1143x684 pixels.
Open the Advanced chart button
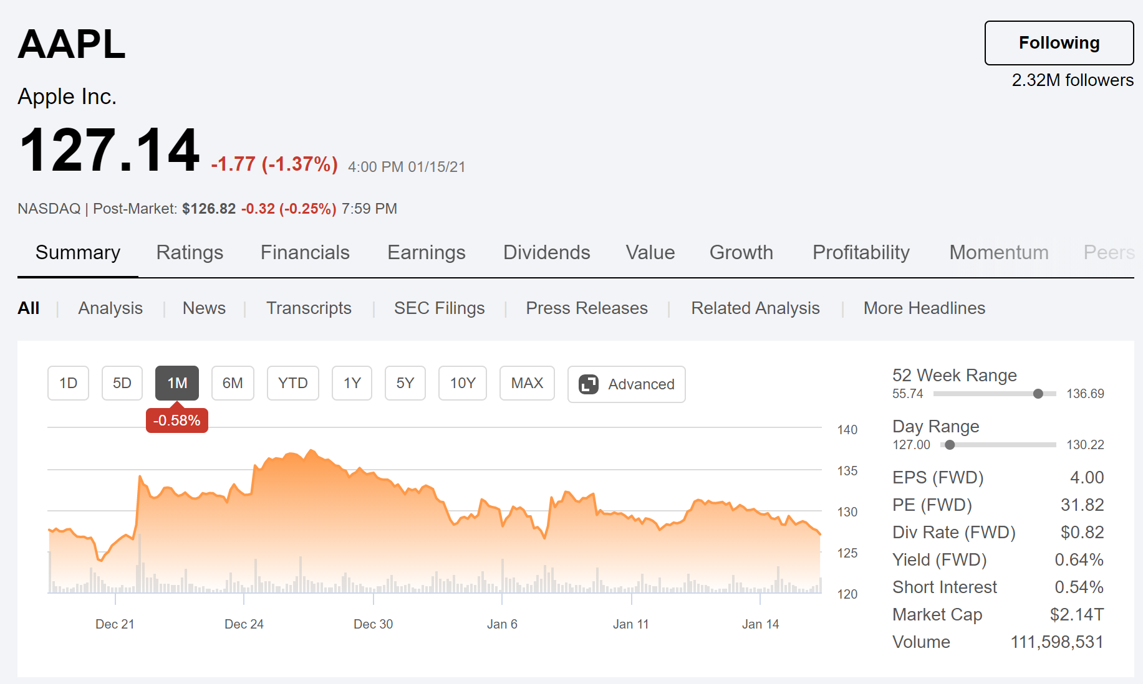coord(627,384)
